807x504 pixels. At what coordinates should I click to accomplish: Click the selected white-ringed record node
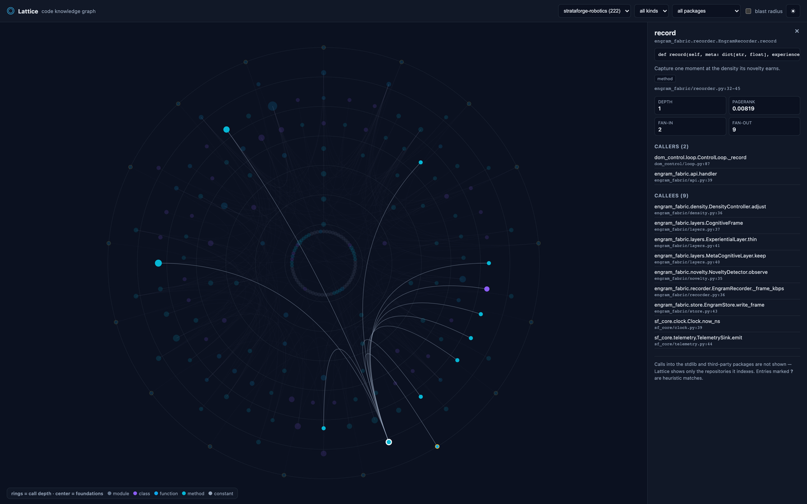coord(388,442)
